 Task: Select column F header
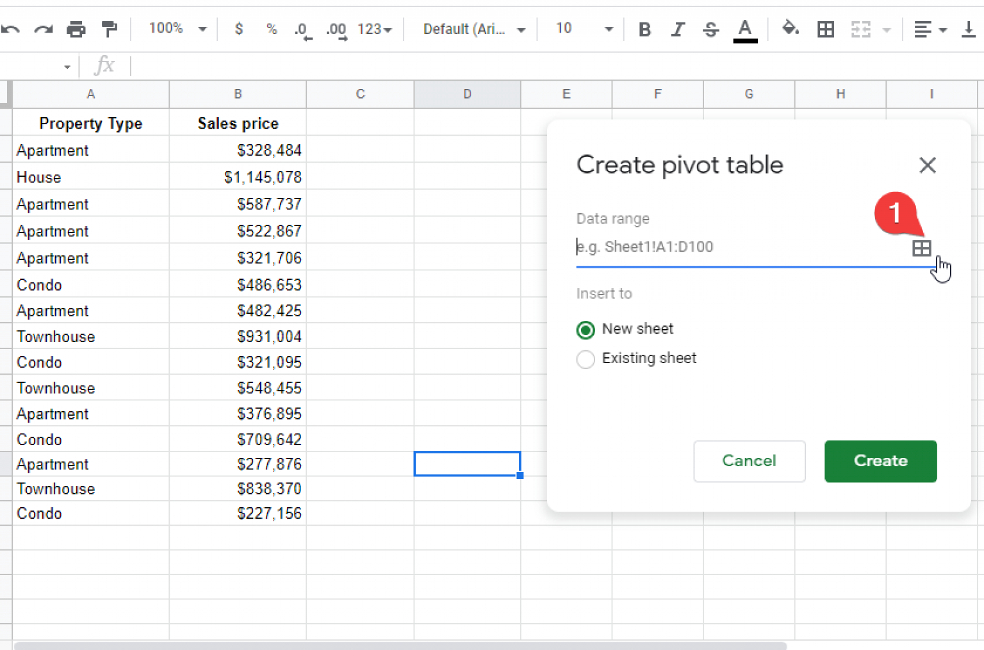657,94
